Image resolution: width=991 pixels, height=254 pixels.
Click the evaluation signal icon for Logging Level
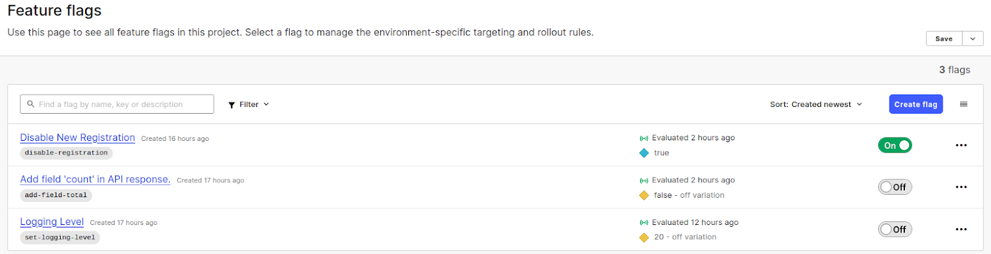coord(644,222)
